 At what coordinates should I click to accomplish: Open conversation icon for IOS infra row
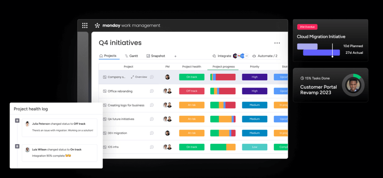[x=152, y=147]
